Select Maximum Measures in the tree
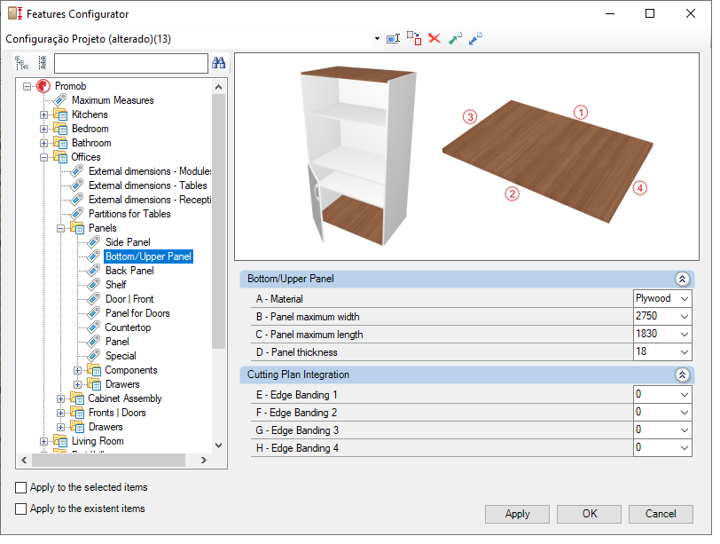This screenshot has width=720, height=544. coord(113,100)
